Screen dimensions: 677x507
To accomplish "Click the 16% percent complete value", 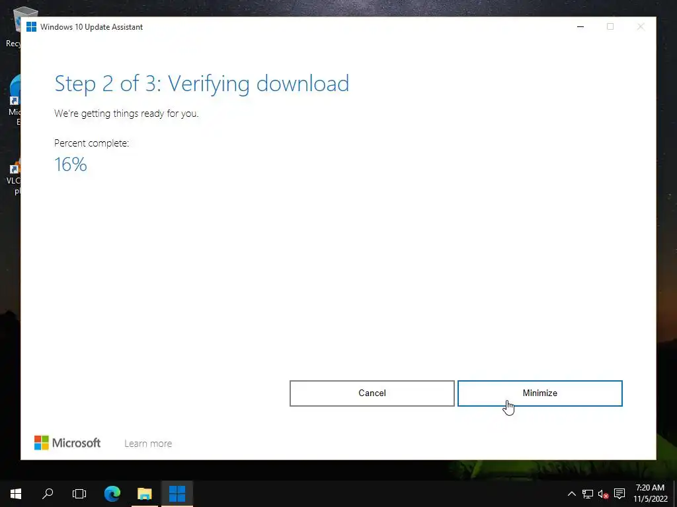I will pyautogui.click(x=71, y=164).
